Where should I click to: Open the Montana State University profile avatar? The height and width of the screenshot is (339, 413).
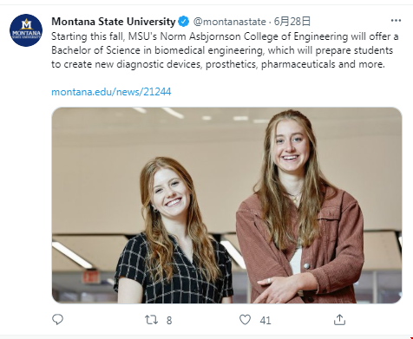[x=26, y=30]
